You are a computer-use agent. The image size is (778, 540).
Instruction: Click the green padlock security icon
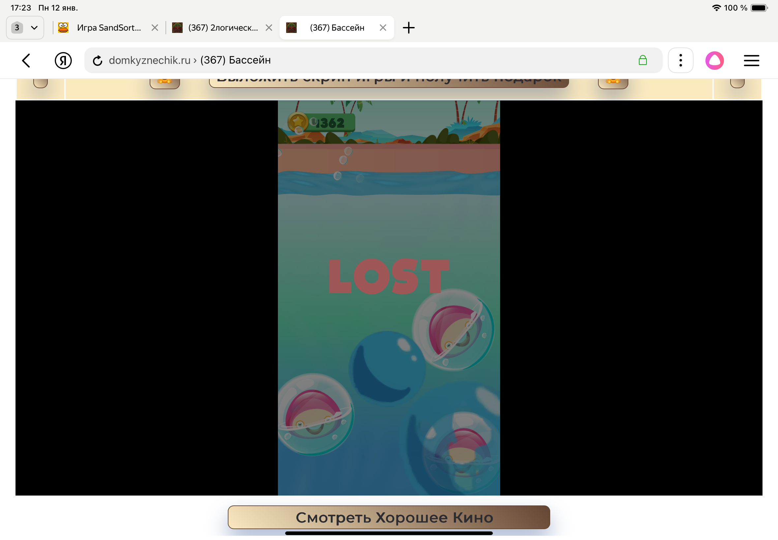click(x=642, y=60)
